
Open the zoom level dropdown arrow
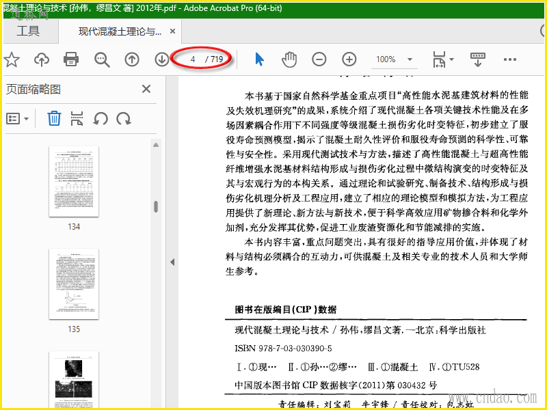click(410, 59)
